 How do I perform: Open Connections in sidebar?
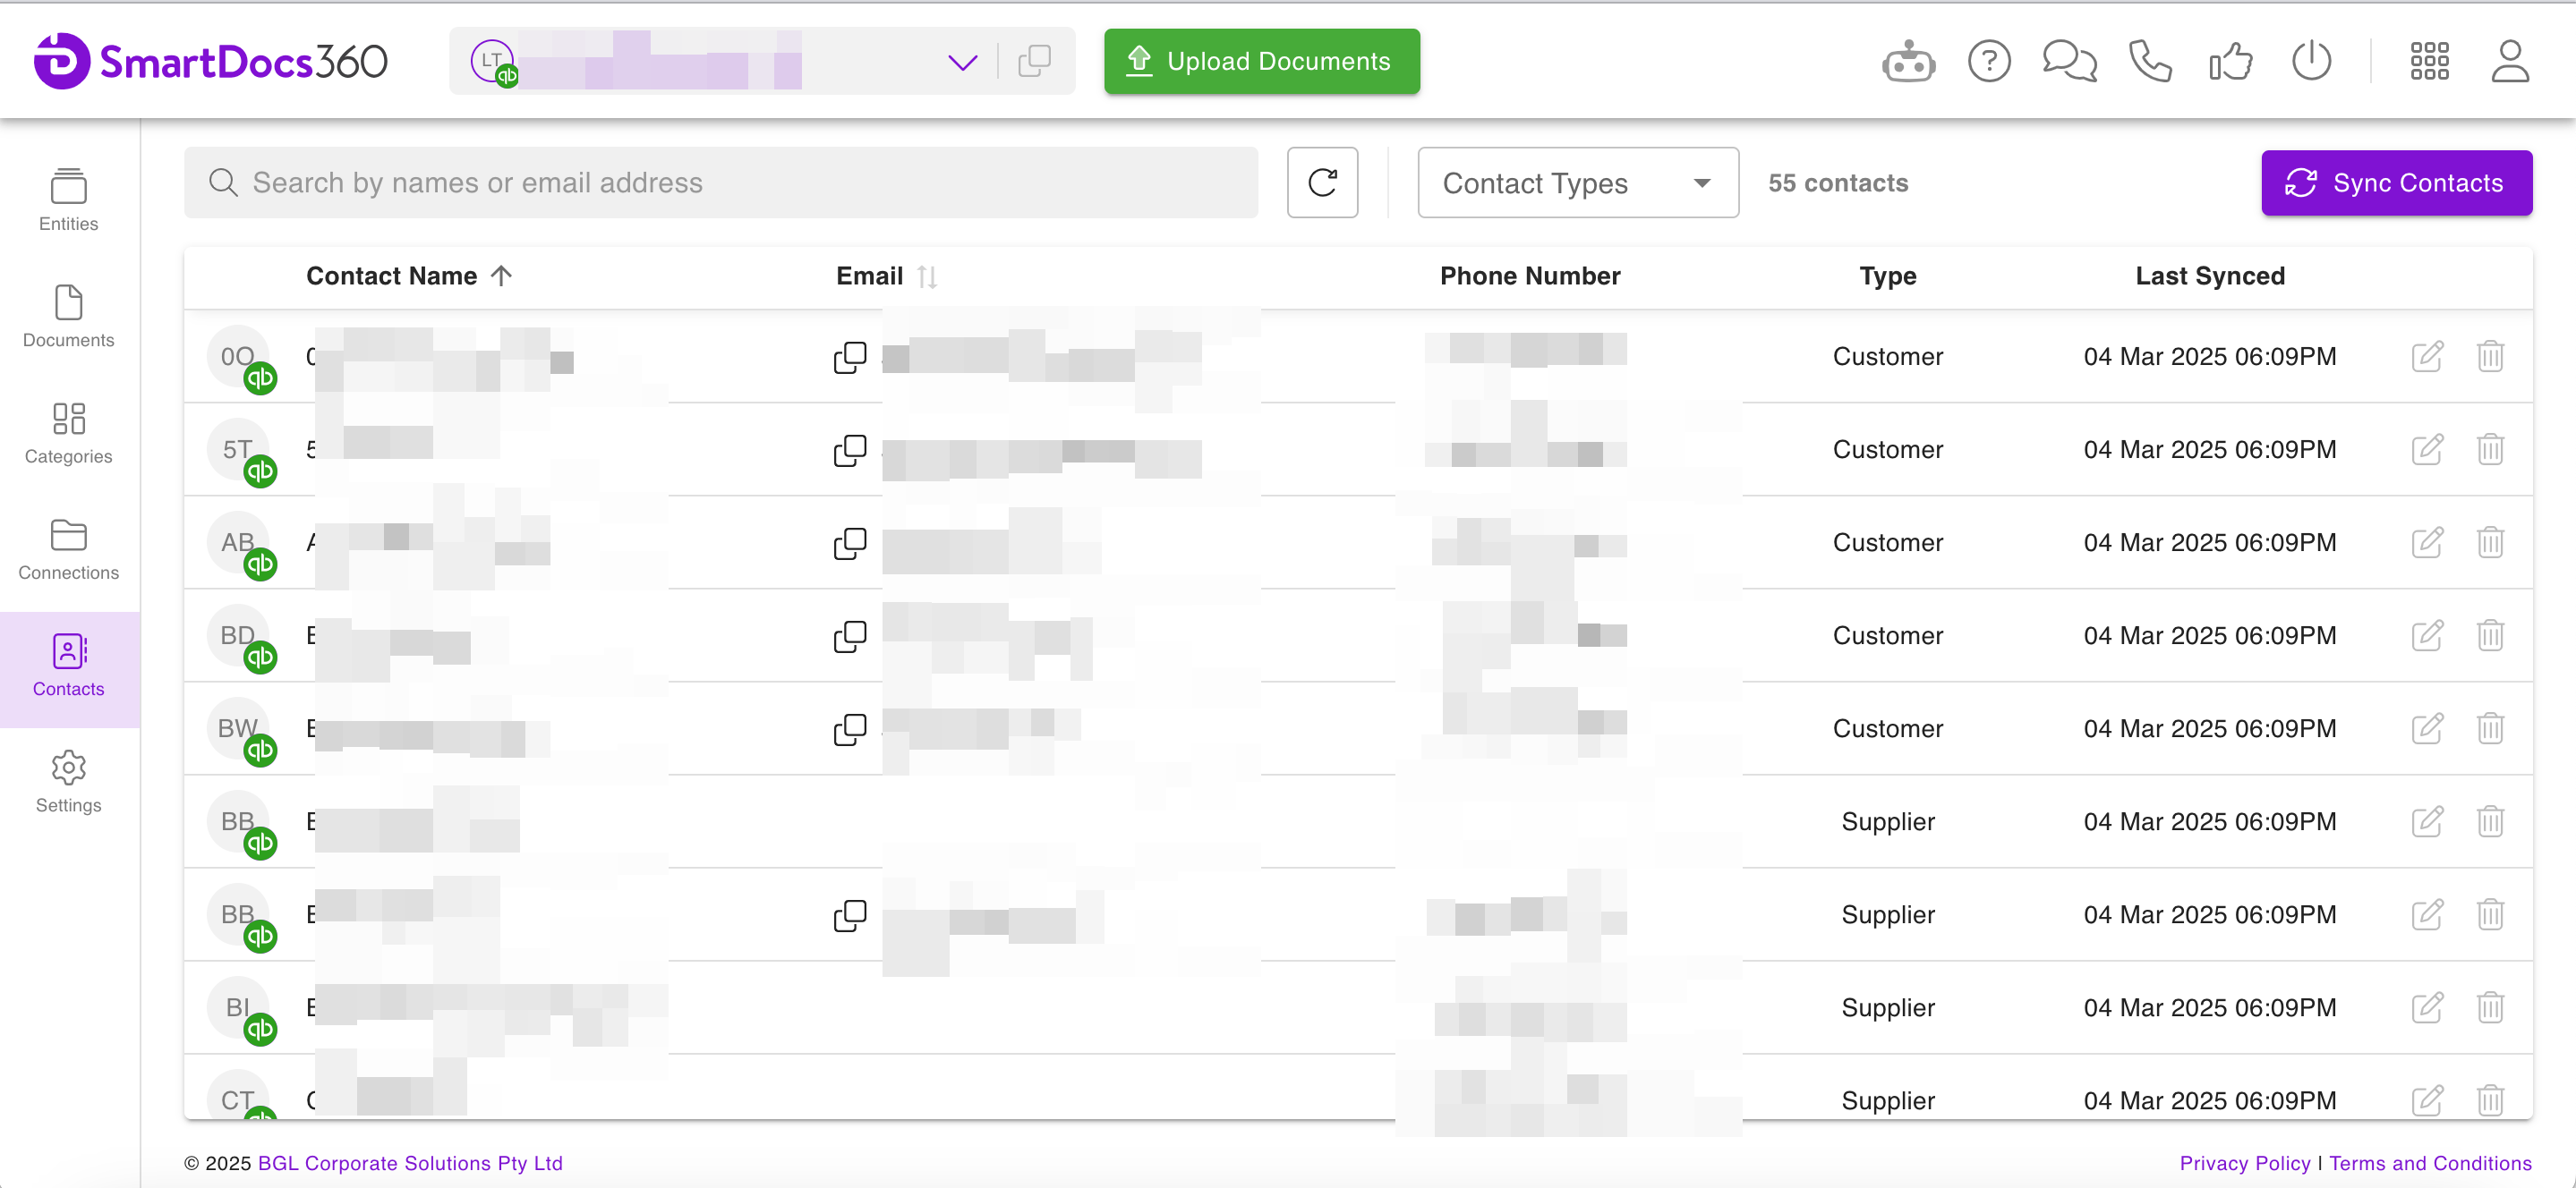pos(68,549)
